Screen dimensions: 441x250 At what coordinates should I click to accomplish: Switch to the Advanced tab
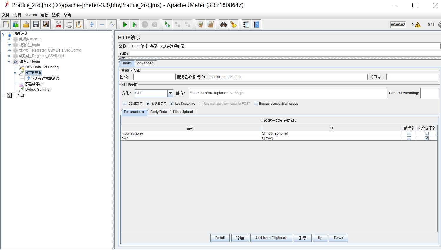click(145, 63)
